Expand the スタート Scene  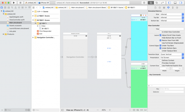coord(33,12)
